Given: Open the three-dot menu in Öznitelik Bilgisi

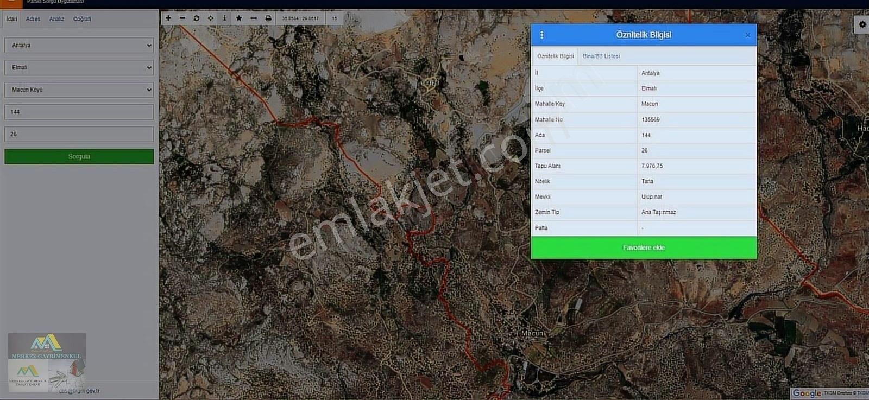Looking at the screenshot, I should (541, 35).
